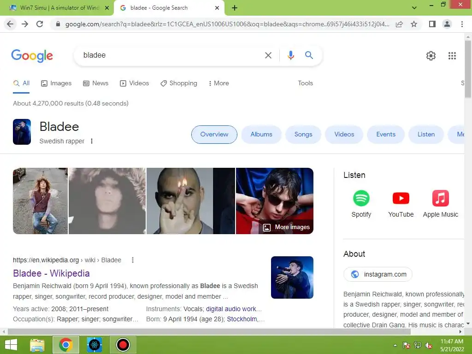The height and width of the screenshot is (354, 472).
Task: Select the Videos search filter
Action: pos(134,83)
